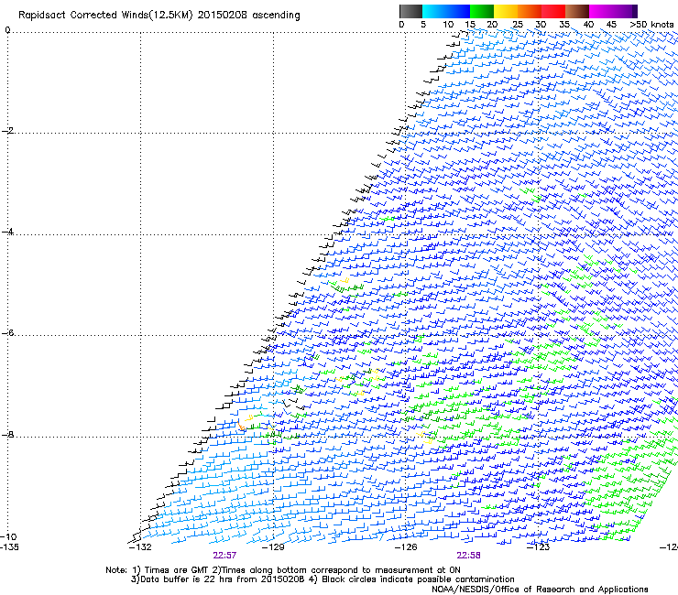Click the -2 latitude axis label
678x595 pixels.
click(x=7, y=131)
